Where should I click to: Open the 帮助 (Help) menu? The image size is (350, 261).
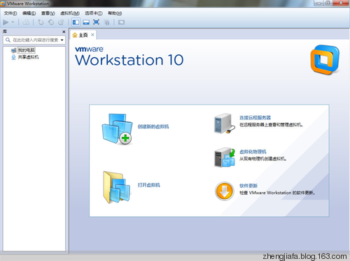click(x=115, y=13)
